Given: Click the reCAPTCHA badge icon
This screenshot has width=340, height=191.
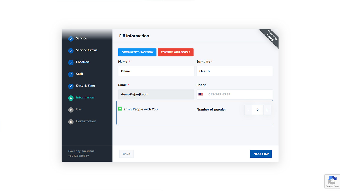Looking at the screenshot, I should 332,180.
